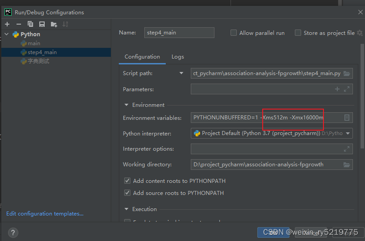Save configuration using floppy disk icon
The image size is (365, 241).
[x=42, y=24]
